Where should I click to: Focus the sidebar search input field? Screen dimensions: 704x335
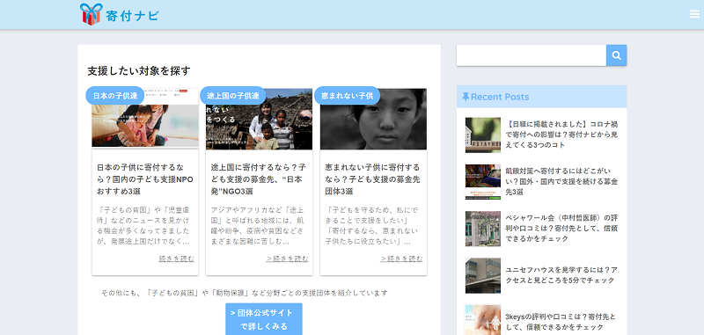[532, 55]
